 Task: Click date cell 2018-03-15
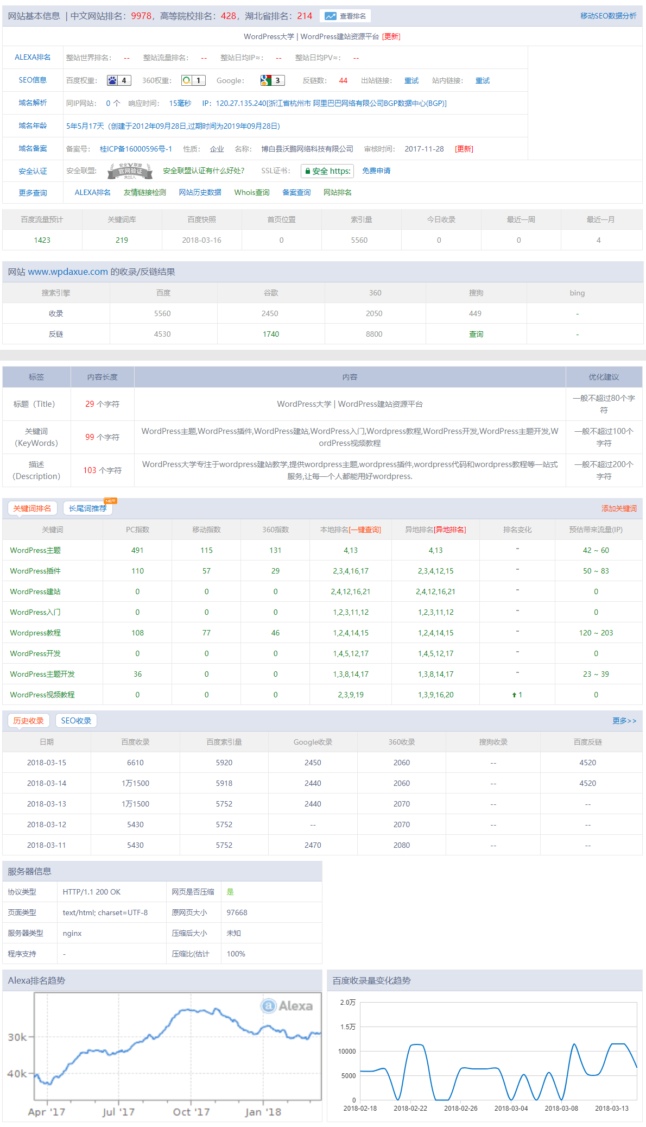pyautogui.click(x=47, y=763)
